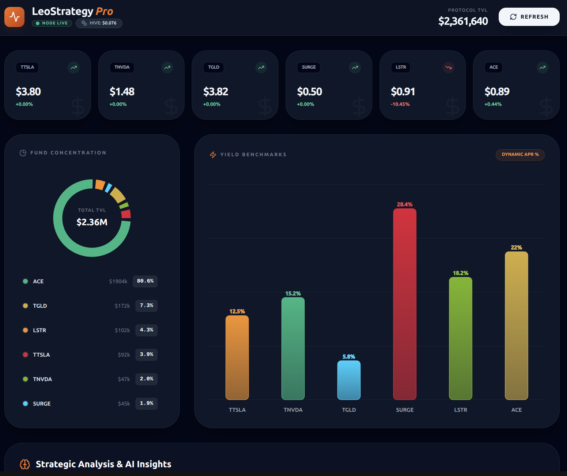Click the Node Live status badge
567x476 pixels.
click(x=52, y=23)
